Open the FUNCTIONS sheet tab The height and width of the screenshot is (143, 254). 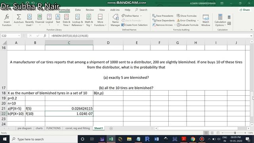pyautogui.click(x=53, y=128)
